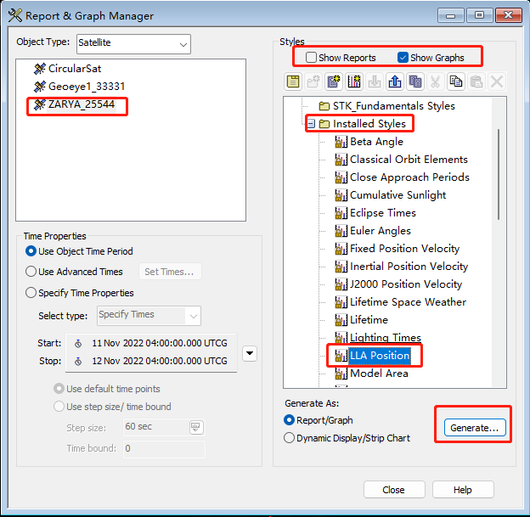This screenshot has height=517, width=530.
Task: Choose Dynamic Display/Strip Chart option
Action: 289,438
